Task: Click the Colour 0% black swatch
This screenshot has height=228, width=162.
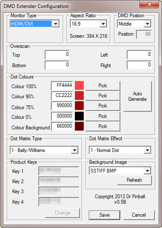Action: pos(80,116)
